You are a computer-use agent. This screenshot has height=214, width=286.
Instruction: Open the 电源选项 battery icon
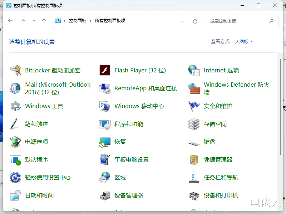[15, 142]
